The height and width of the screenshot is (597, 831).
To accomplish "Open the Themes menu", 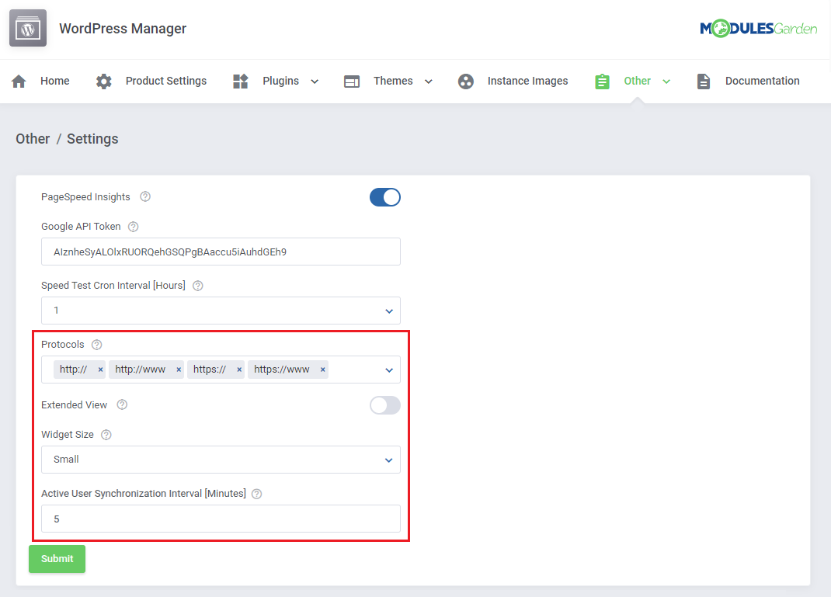I will 393,81.
